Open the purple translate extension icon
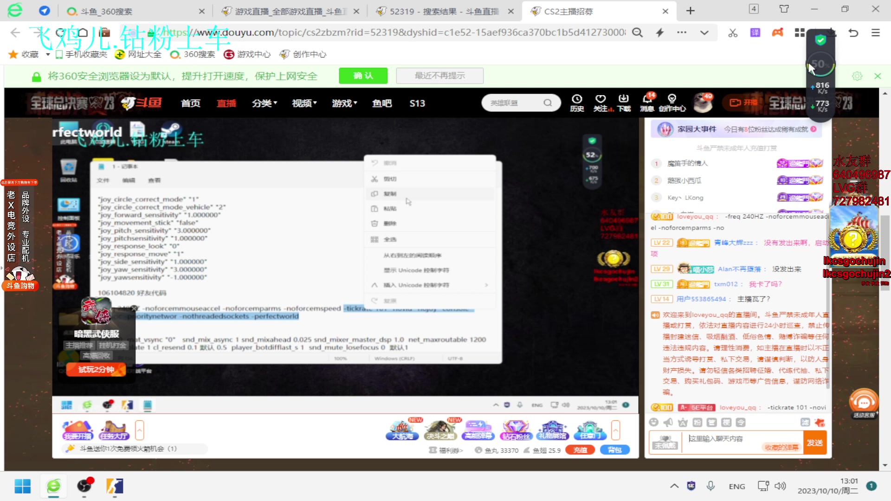Image resolution: width=891 pixels, height=501 pixels. coord(755,32)
